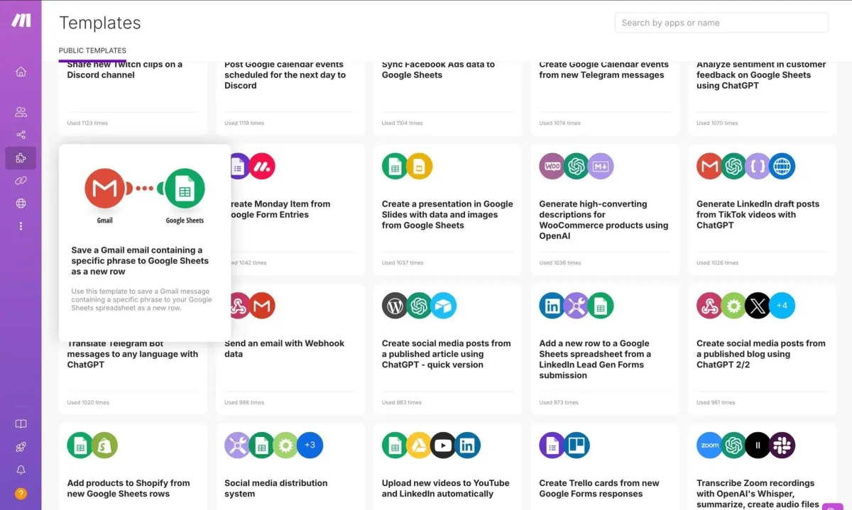Click the Google Drive icon on YouTube upload card
Image resolution: width=852 pixels, height=510 pixels.
[x=420, y=445]
